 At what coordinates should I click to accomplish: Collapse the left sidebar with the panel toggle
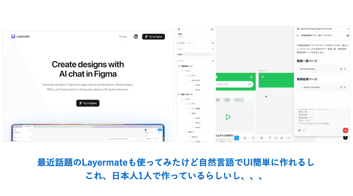tap(212, 29)
